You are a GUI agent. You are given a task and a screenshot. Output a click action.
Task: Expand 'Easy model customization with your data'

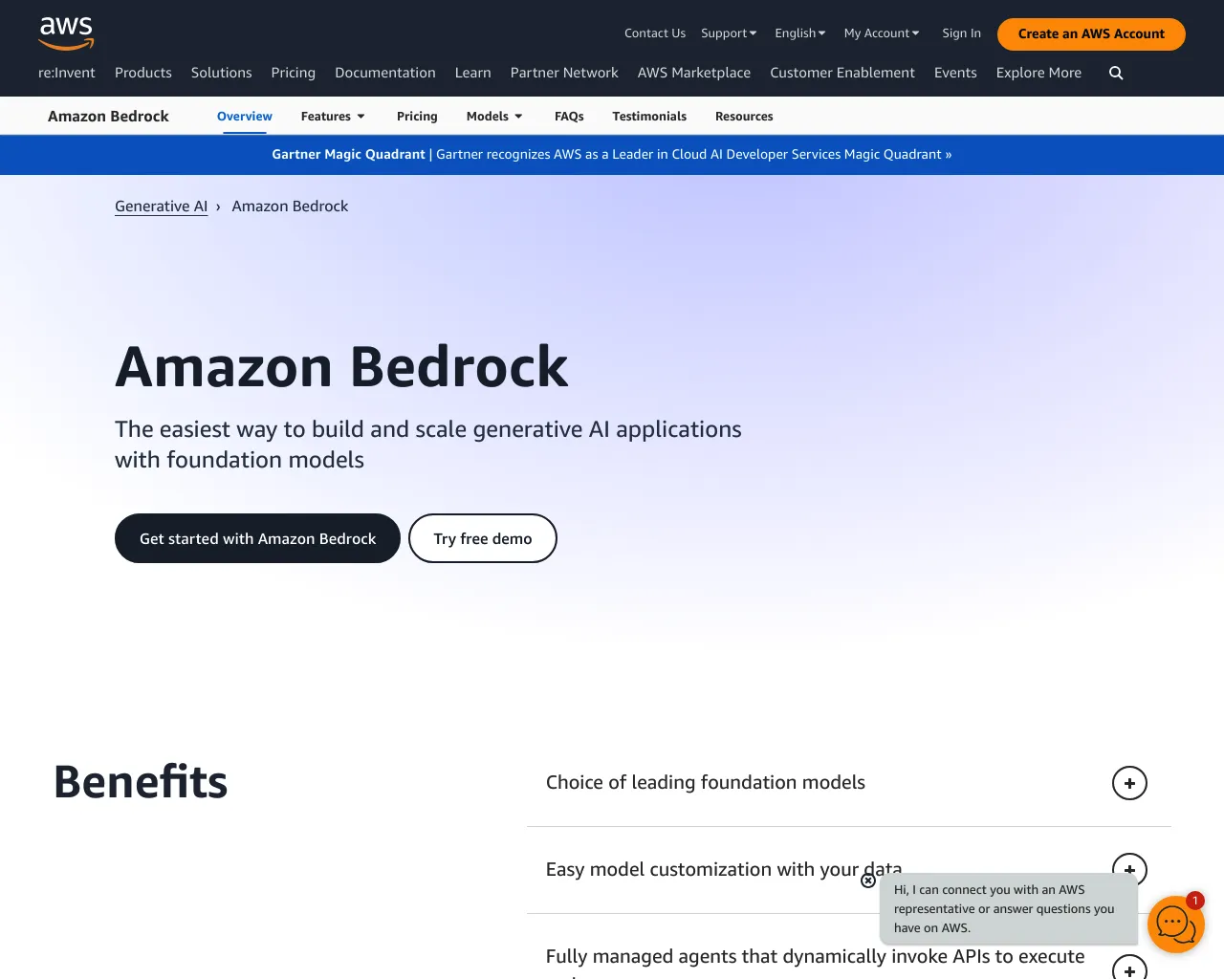tap(1129, 870)
